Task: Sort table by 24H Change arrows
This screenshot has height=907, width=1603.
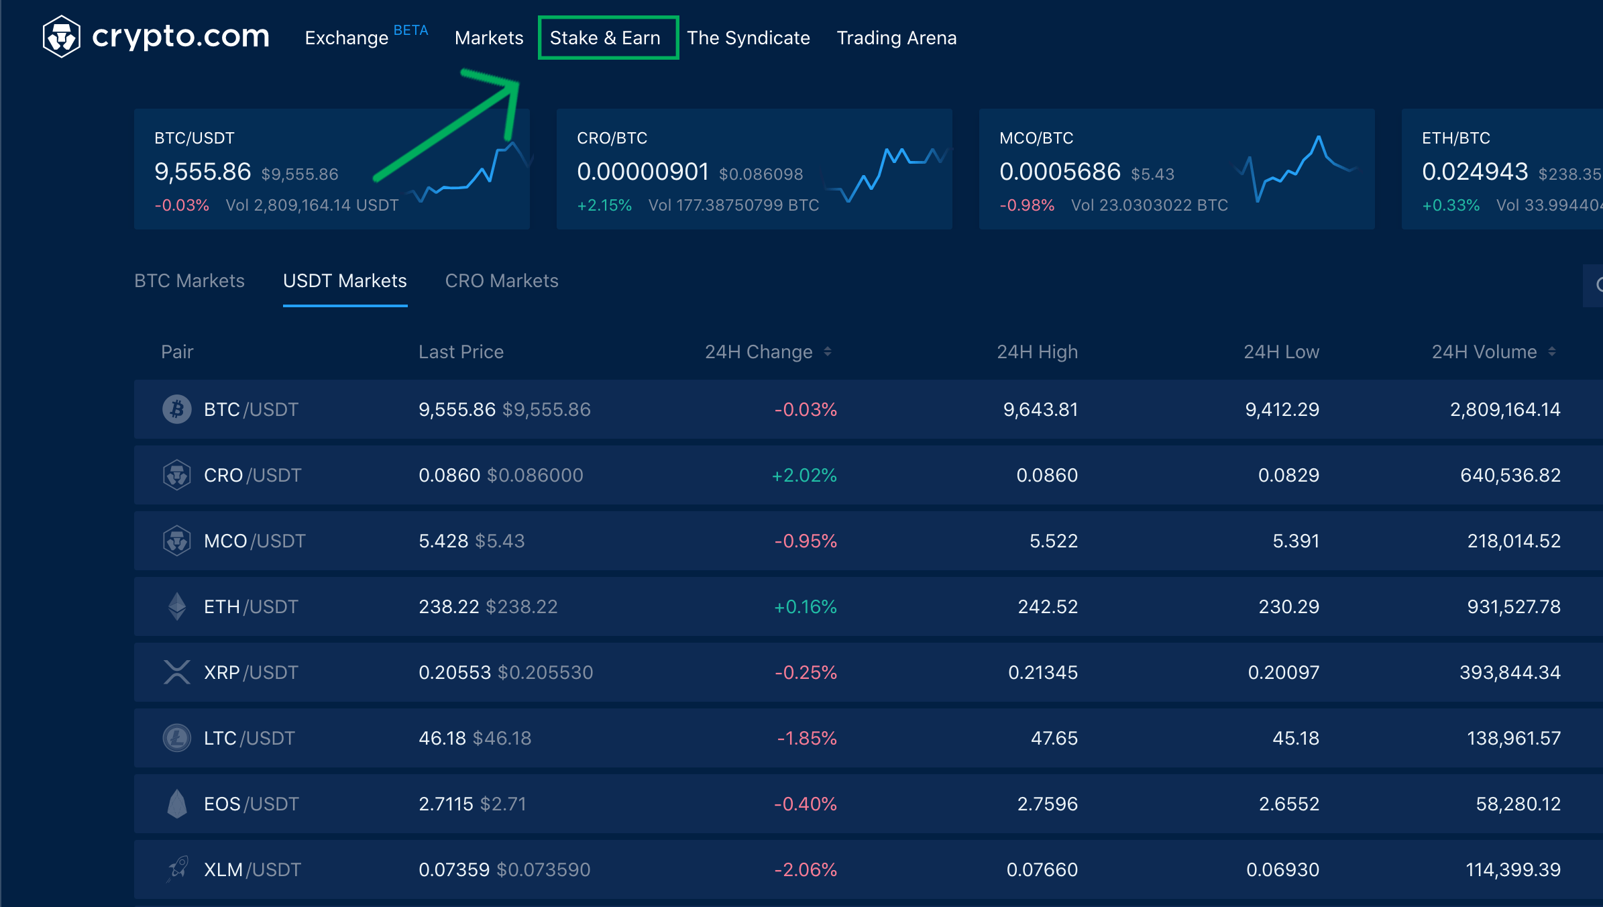Action: pyautogui.click(x=828, y=352)
